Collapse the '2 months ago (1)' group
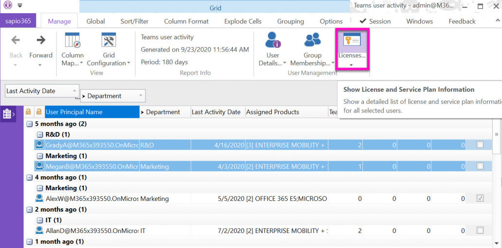502x248 pixels. point(30,209)
